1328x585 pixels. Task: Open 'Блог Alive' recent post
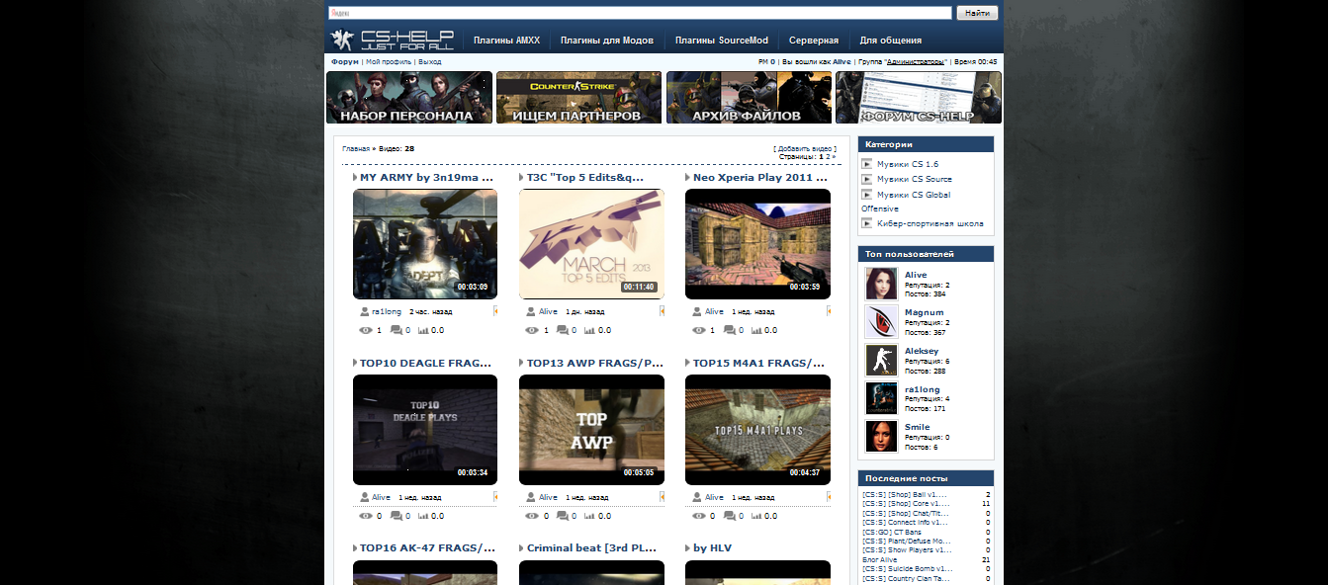point(880,559)
